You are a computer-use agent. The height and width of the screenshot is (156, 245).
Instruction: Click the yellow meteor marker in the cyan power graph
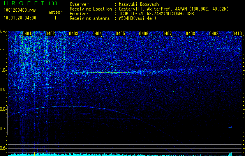click(34, 154)
